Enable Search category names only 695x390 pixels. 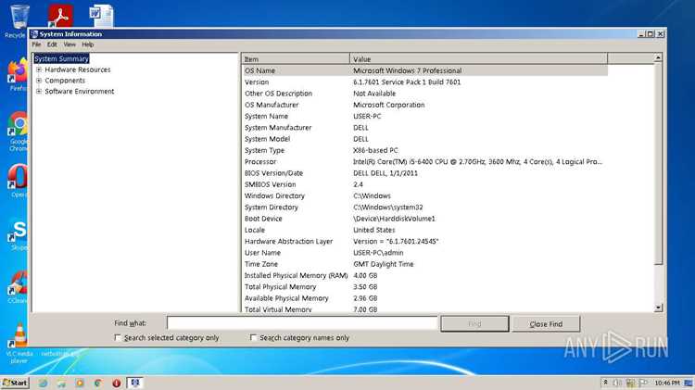(x=253, y=338)
